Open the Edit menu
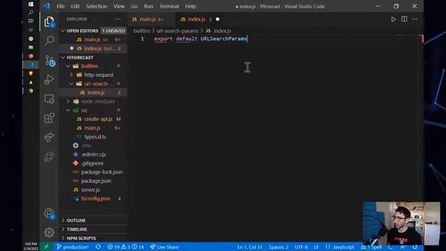The width and height of the screenshot is (446, 251). click(x=75, y=6)
